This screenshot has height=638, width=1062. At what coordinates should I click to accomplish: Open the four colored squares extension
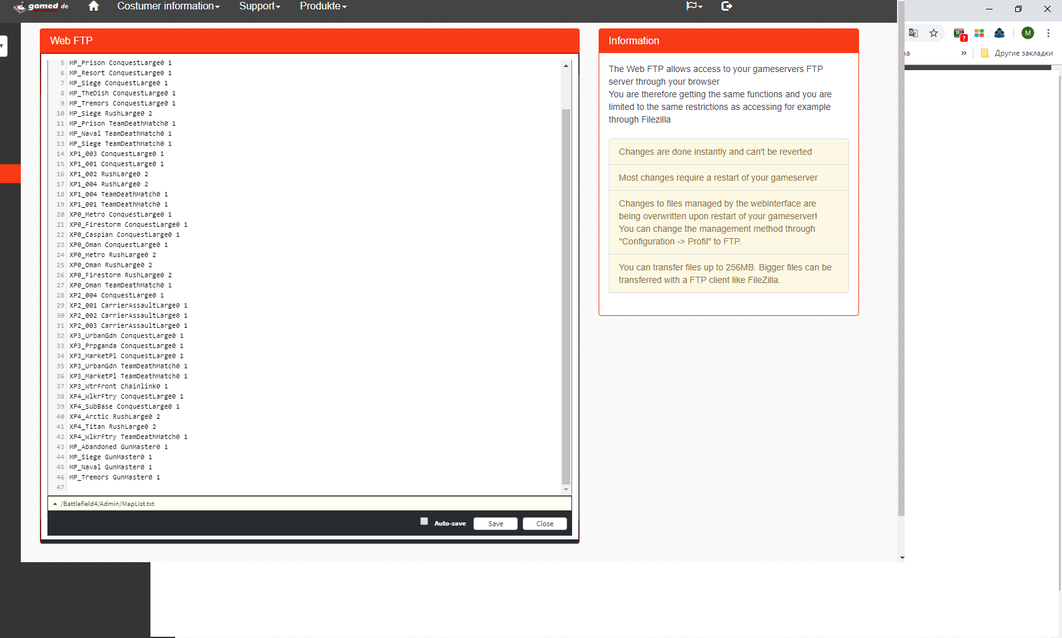point(979,33)
